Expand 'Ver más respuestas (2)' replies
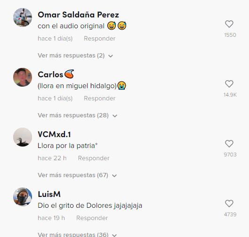Viewport: 249px width, 237px height. 75,56
